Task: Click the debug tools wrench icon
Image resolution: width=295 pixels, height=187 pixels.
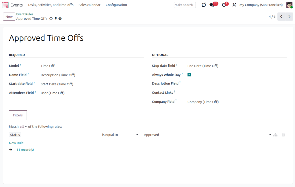Action: click(234, 5)
